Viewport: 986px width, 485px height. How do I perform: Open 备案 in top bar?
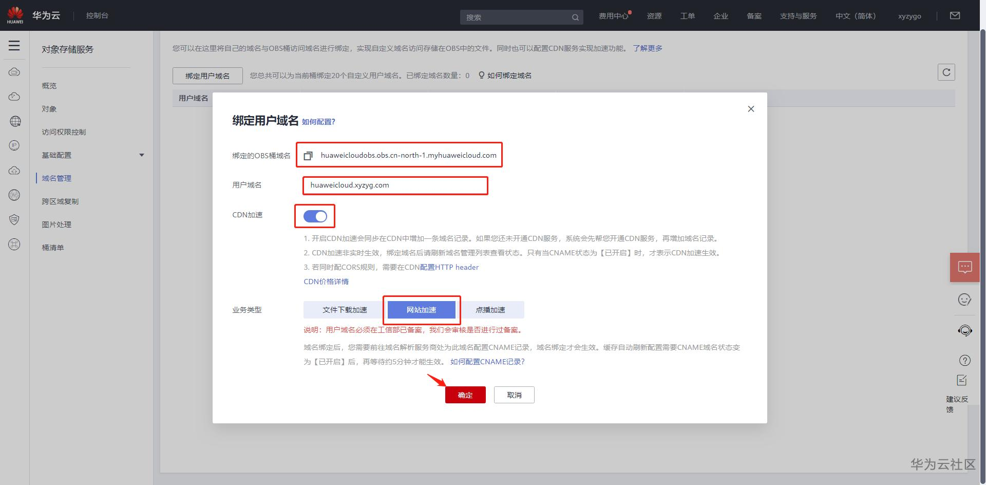(x=754, y=16)
